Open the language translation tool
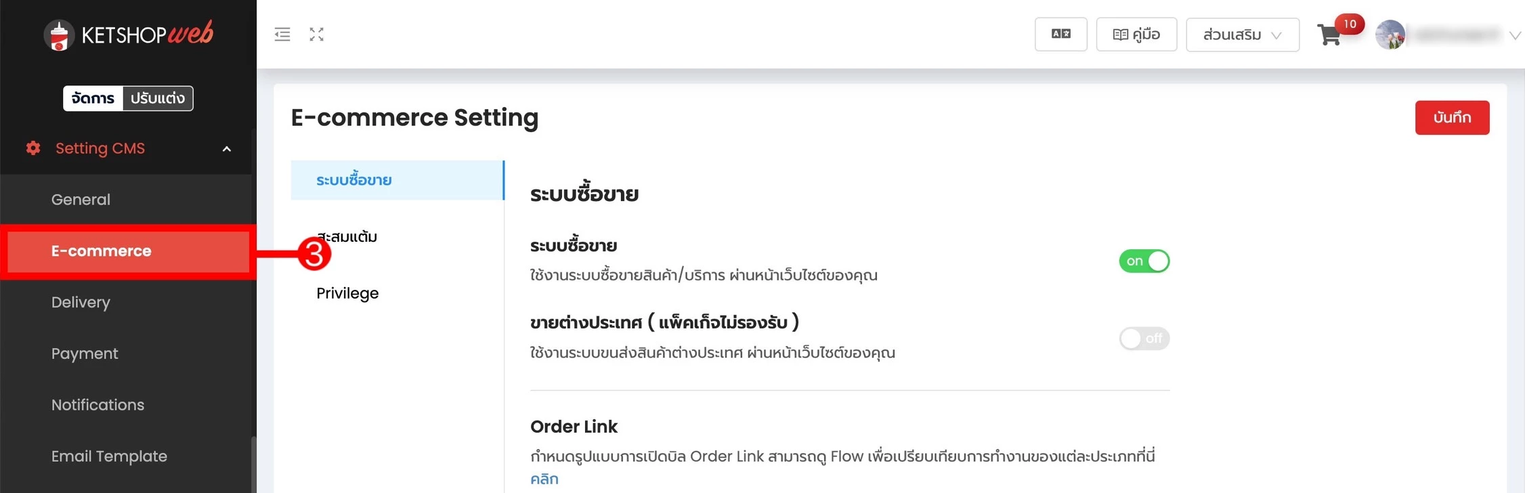The width and height of the screenshot is (1525, 493). coord(1060,34)
